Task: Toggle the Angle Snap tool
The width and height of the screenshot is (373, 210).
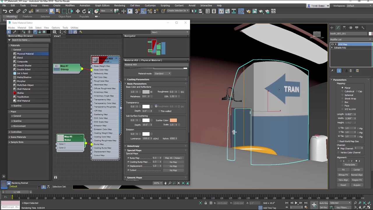Action: coord(144,11)
